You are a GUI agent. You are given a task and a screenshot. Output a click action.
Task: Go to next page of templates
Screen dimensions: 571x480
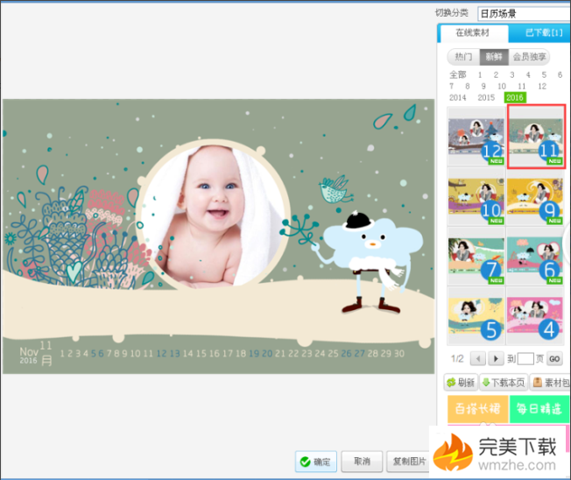496,359
